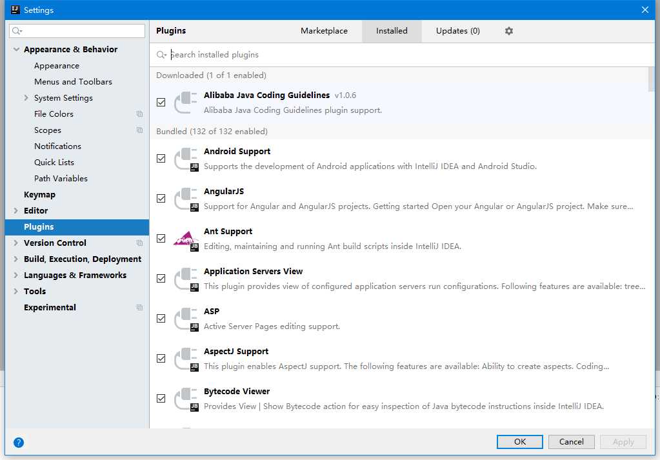This screenshot has height=460, width=660.
Task: Expand Languages & Frameworks node
Action: (x=16, y=275)
